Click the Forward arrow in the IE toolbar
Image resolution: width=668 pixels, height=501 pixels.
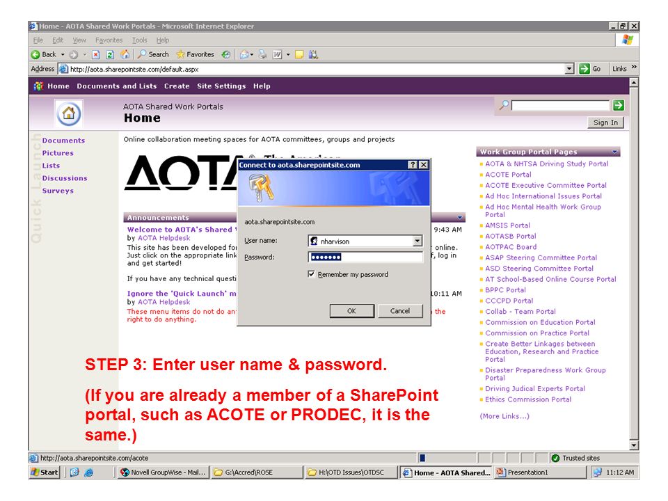pyautogui.click(x=74, y=54)
